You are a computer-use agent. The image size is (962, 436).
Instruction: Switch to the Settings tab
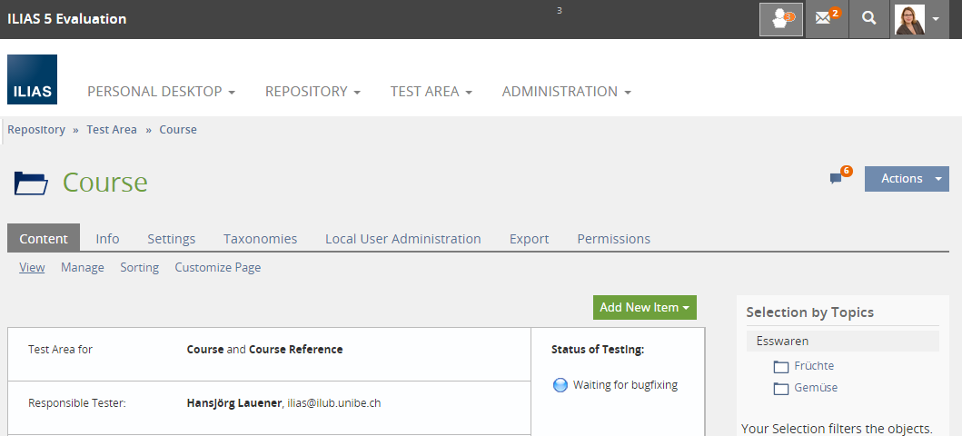coord(171,239)
